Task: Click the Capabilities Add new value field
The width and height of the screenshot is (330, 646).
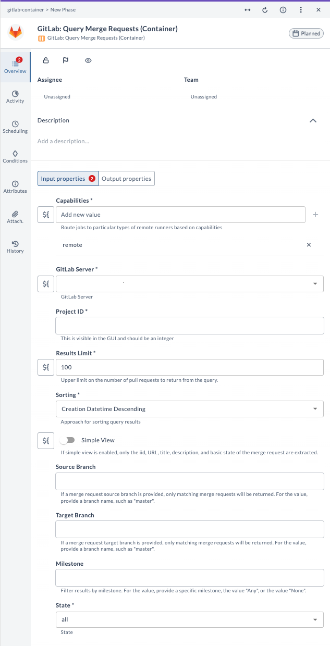Action: coord(180,215)
